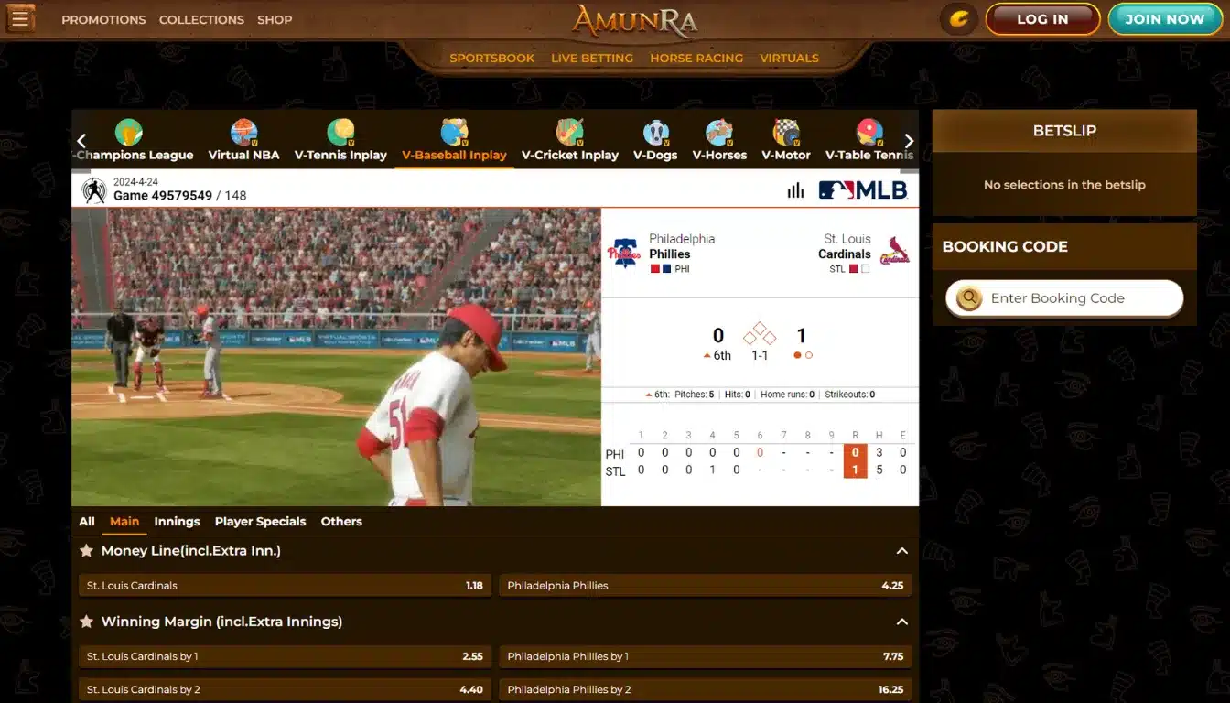Click the Game 49579549 label
This screenshot has height=703, width=1230.
[x=163, y=196]
